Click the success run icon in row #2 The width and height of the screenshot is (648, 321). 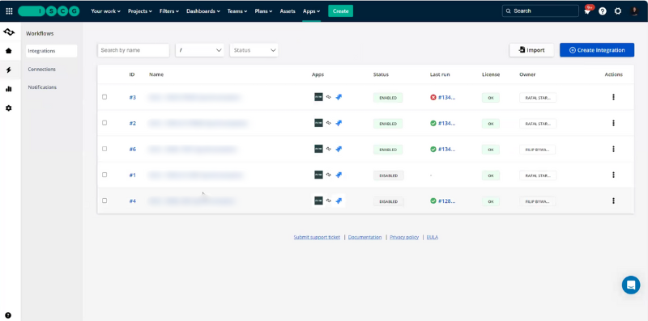coord(433,123)
